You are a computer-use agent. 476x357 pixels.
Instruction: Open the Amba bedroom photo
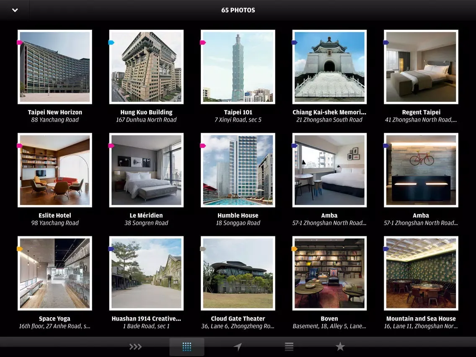click(329, 170)
